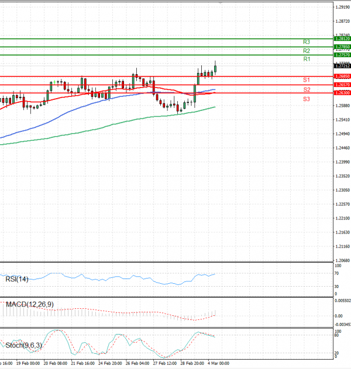
Task: Select the R2 resistance label
Action: (x=307, y=51)
